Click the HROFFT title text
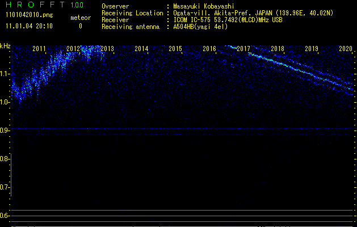This screenshot has width=357, height=227. (35, 5)
